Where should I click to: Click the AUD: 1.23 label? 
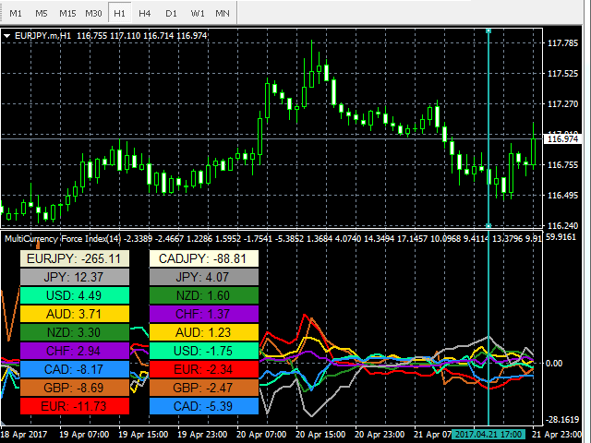(x=204, y=332)
